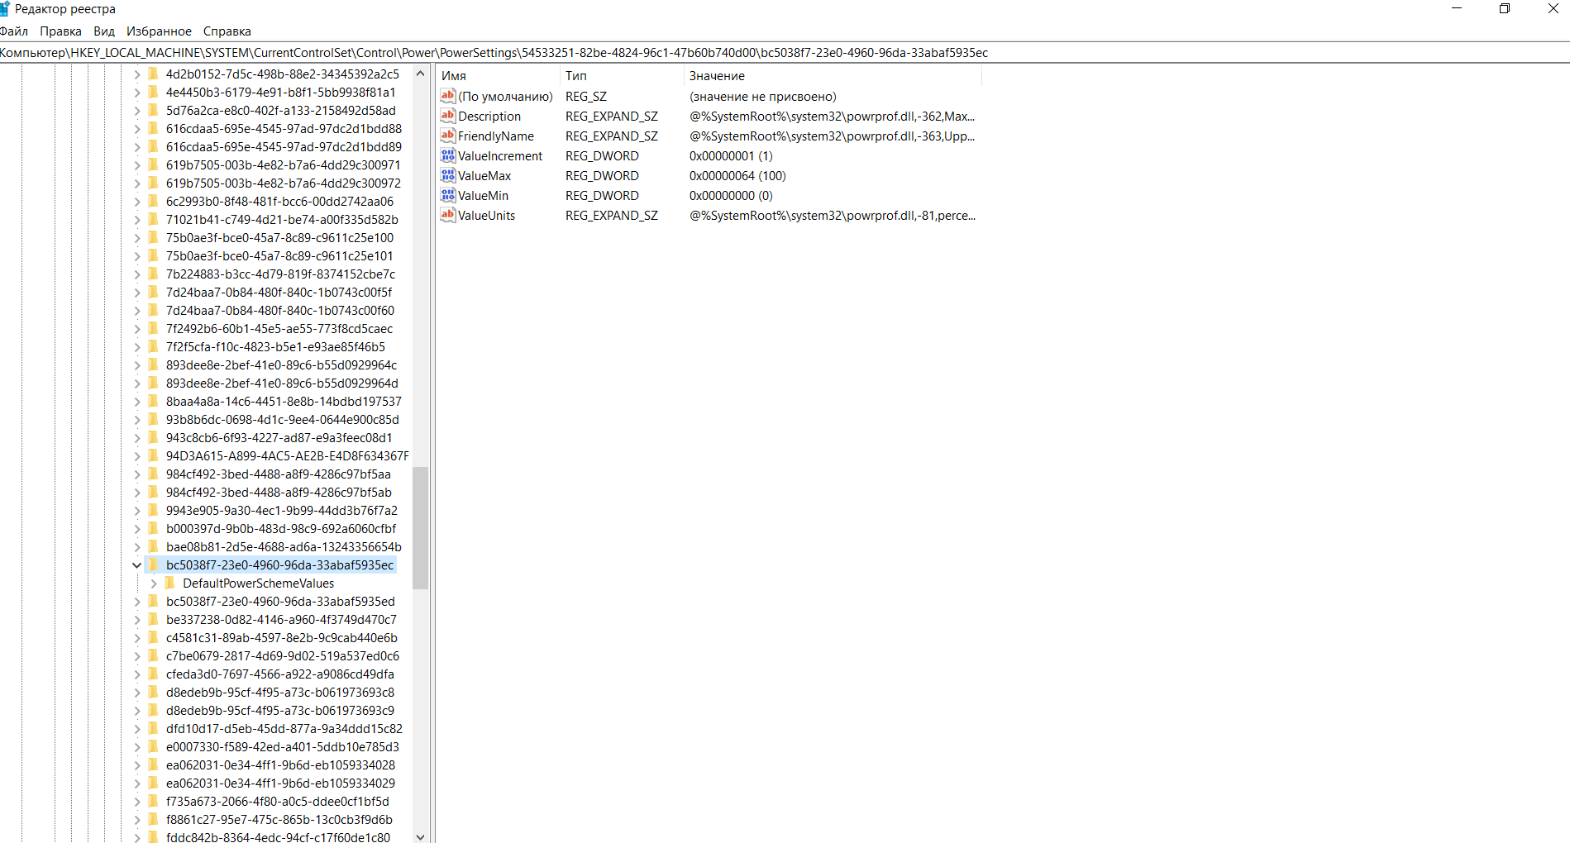Click folder icon of DefaultPowerSchemeValues
This screenshot has width=1570, height=843.
pyautogui.click(x=169, y=583)
